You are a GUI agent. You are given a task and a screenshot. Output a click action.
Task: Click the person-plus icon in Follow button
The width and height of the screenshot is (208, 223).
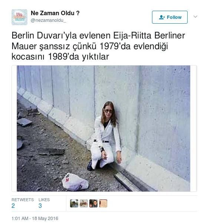click(x=162, y=17)
